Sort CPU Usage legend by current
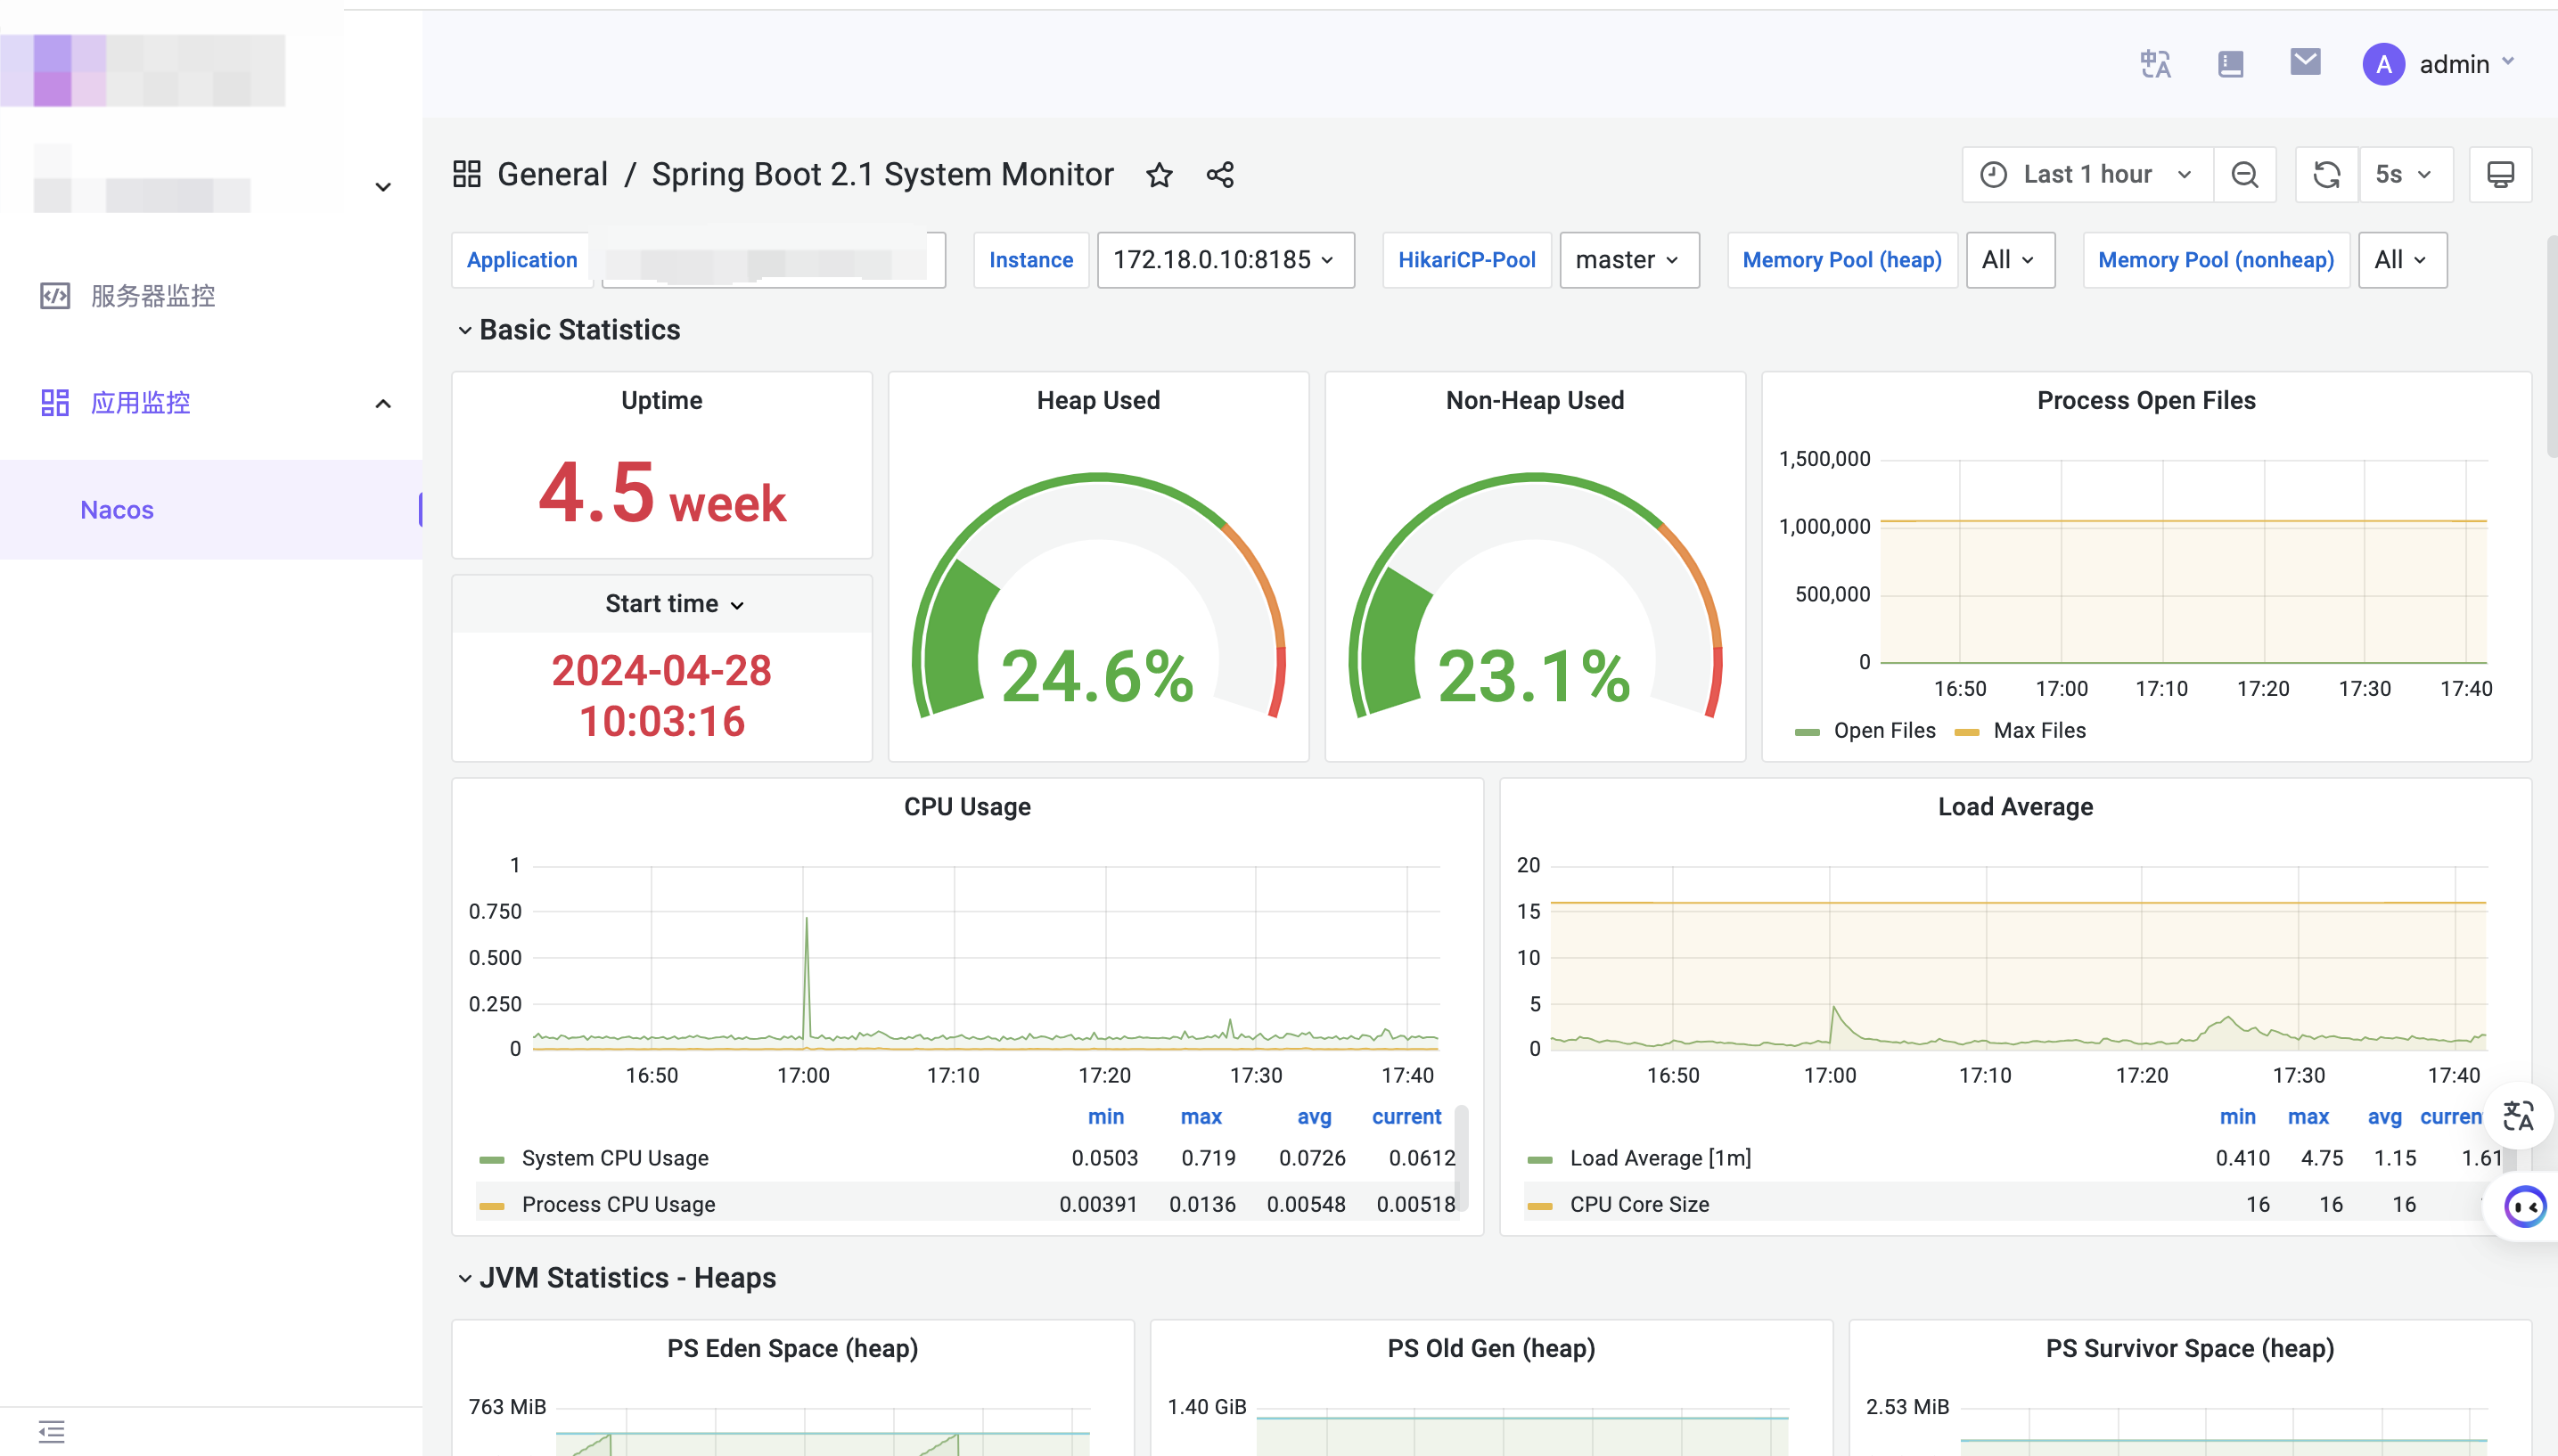 pos(1406,1117)
